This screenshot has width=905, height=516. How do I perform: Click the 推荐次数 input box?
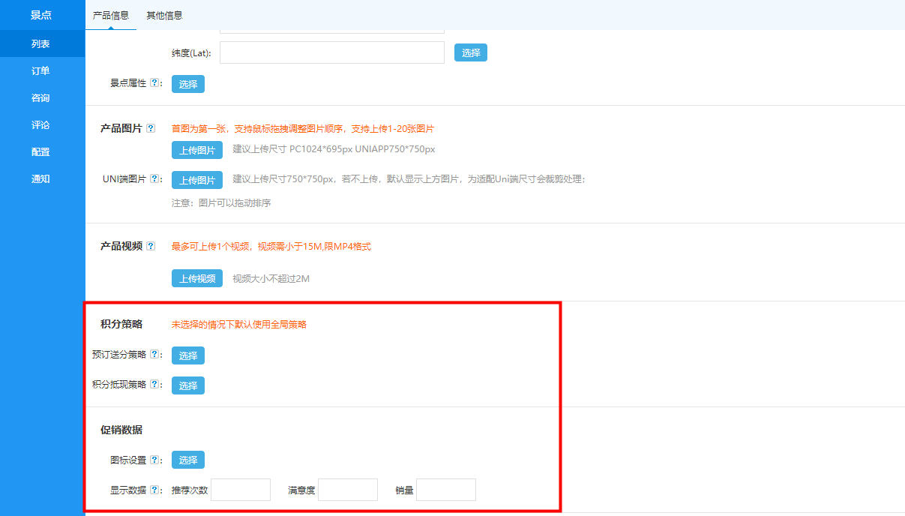[x=241, y=490]
